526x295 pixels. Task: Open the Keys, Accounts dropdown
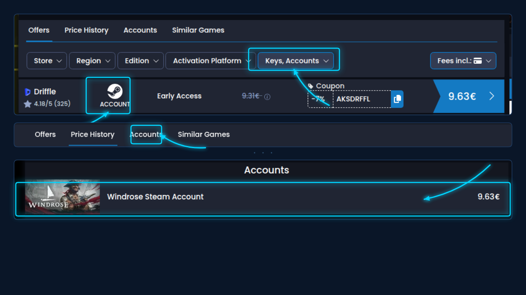[x=296, y=61]
